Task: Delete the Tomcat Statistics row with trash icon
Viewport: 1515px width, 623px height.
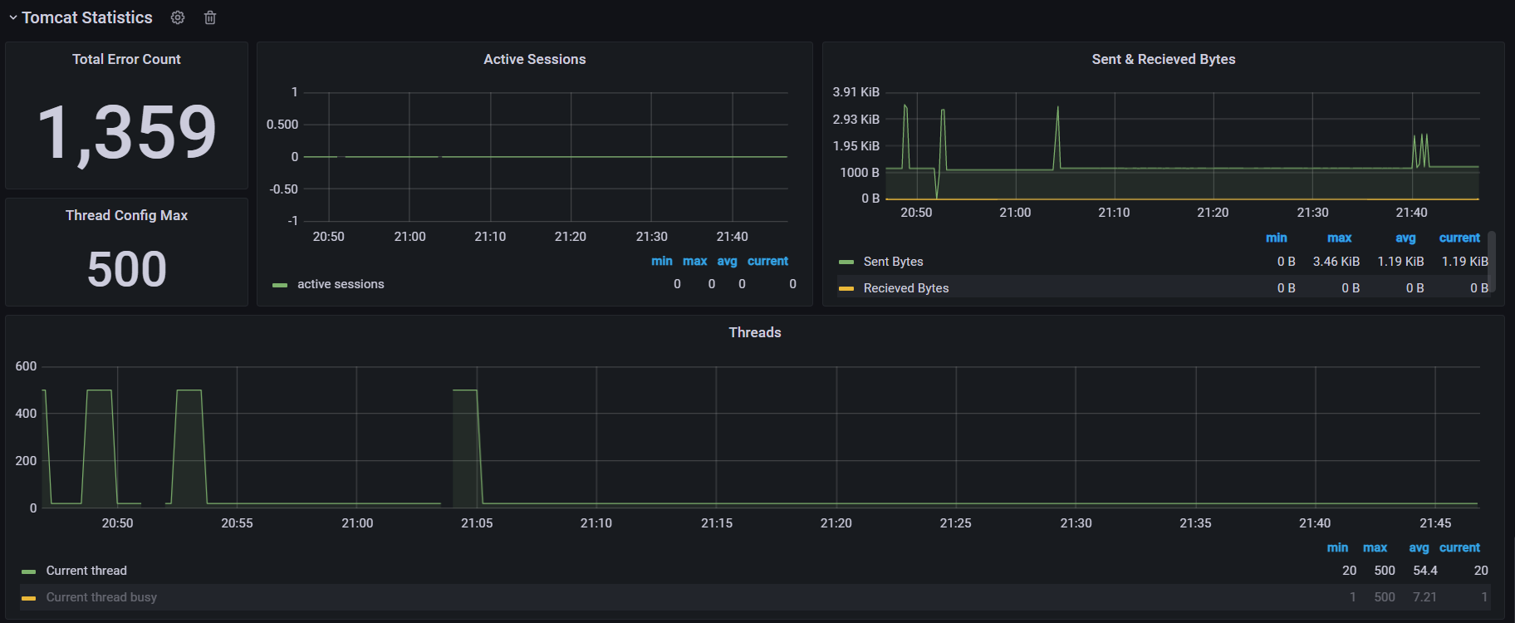Action: 210,17
